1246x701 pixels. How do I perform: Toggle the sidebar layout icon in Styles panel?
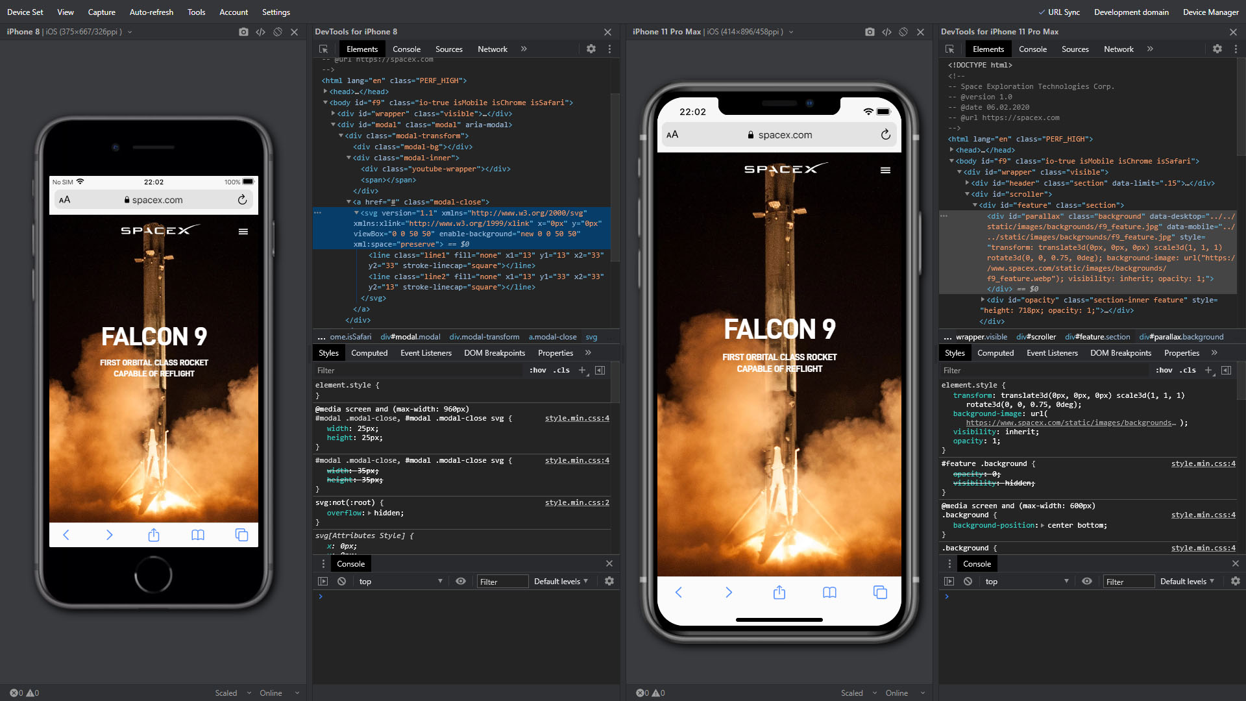(600, 370)
